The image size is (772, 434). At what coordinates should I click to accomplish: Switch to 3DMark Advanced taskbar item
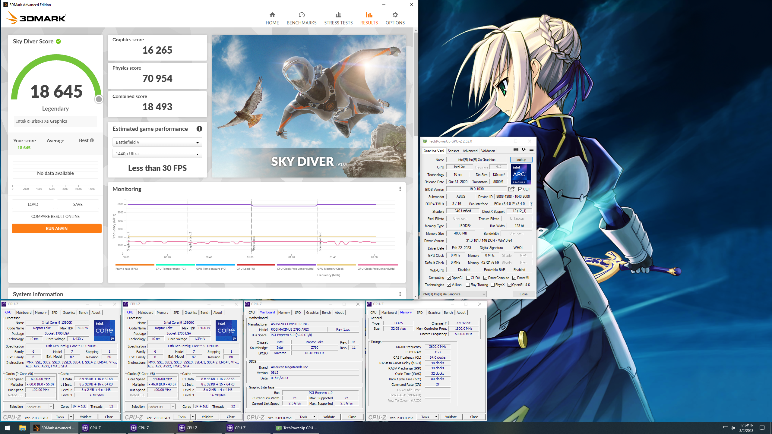54,428
